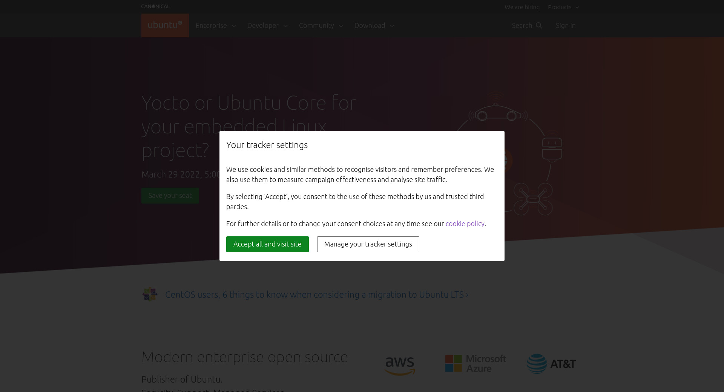This screenshot has width=724, height=392.
Task: Click the Sign in link
Action: pos(565,26)
